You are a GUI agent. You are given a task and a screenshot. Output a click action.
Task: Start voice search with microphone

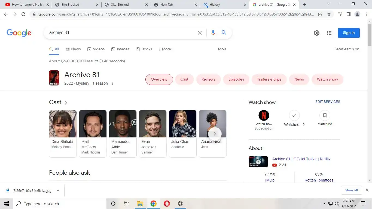click(x=213, y=33)
